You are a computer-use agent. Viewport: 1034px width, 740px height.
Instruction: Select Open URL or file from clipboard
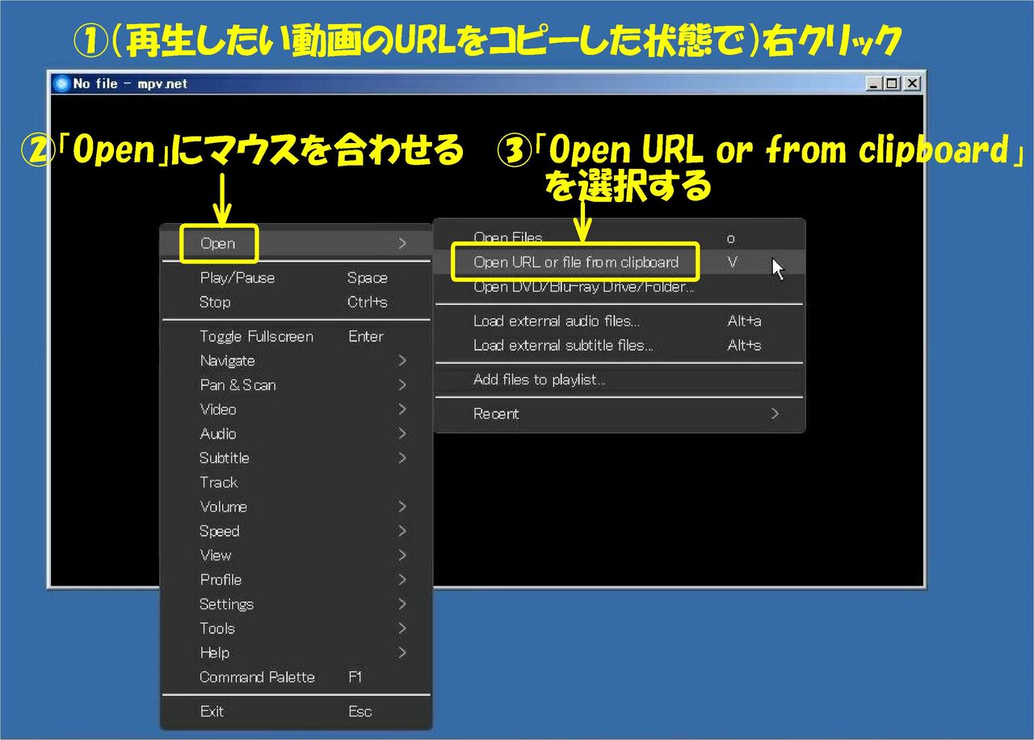(x=575, y=262)
